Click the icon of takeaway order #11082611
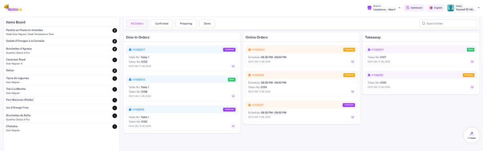 point(369,50)
